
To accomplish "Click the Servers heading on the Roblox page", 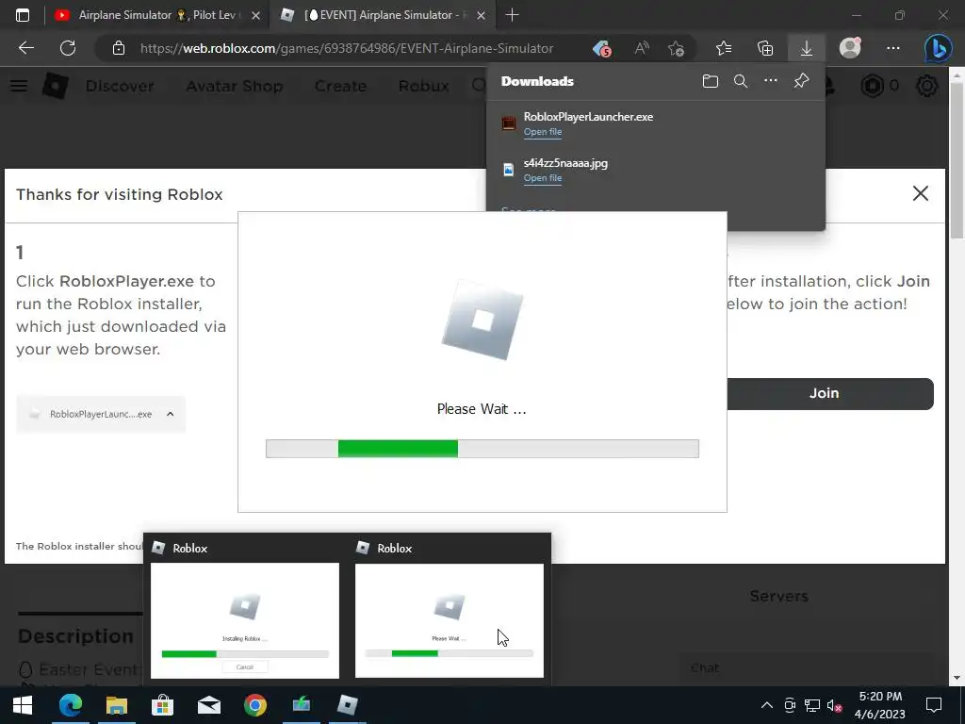I will 778,596.
